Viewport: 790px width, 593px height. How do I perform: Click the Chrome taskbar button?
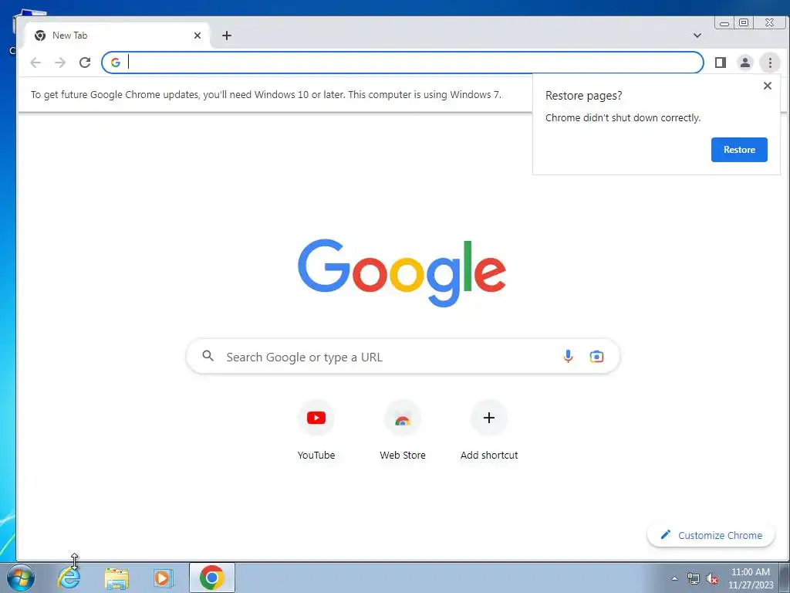pos(212,578)
